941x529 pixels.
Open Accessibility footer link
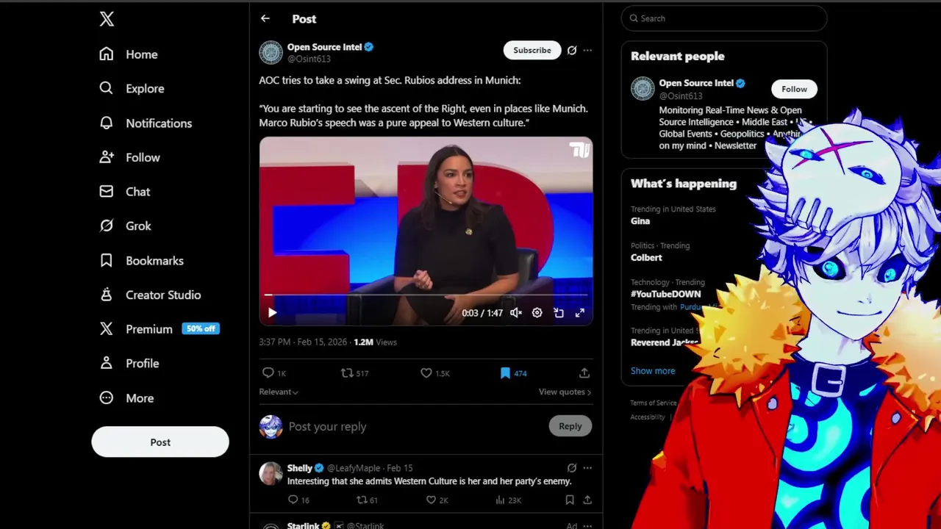click(x=647, y=417)
